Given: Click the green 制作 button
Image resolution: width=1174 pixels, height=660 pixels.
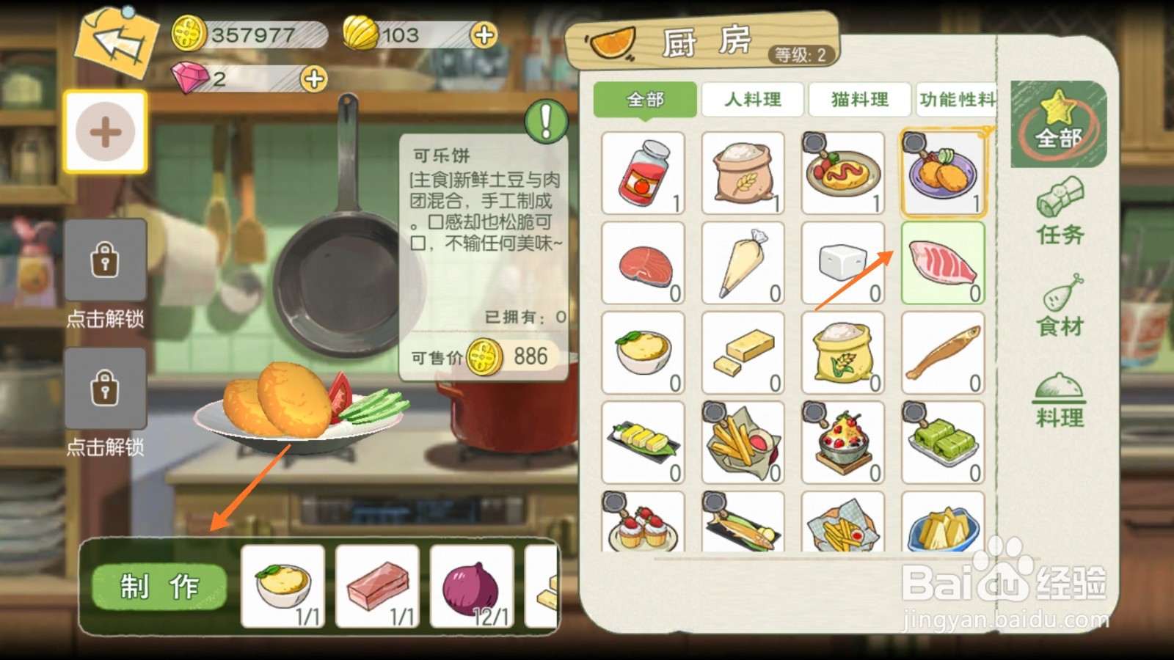Looking at the screenshot, I should tap(159, 587).
